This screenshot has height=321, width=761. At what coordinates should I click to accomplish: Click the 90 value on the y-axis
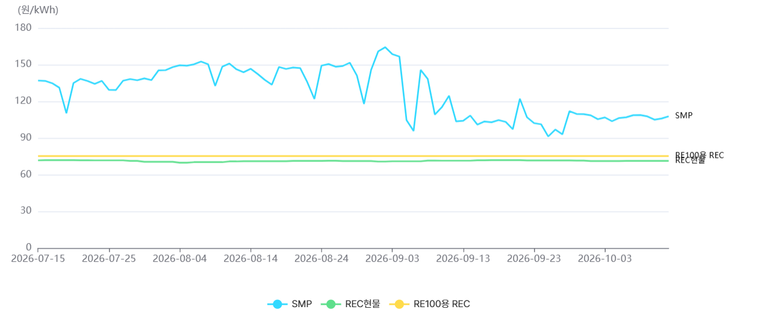click(x=26, y=138)
